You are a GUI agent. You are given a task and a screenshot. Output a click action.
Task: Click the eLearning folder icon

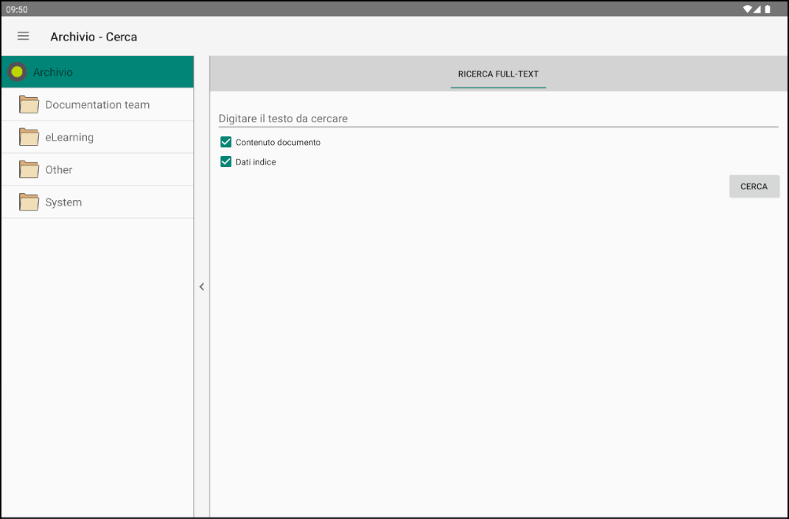(29, 138)
